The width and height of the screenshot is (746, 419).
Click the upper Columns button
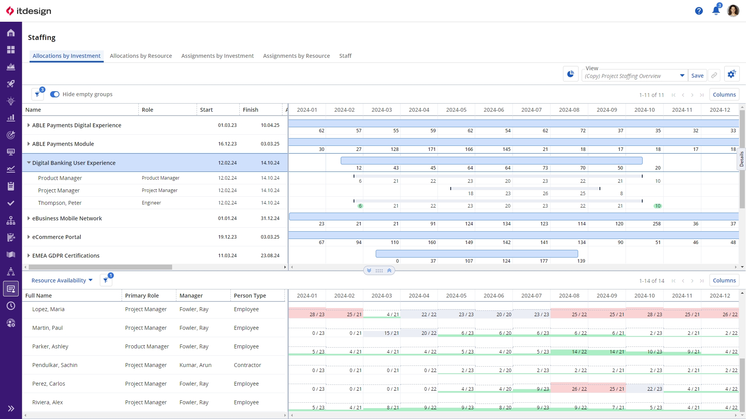[724, 95]
